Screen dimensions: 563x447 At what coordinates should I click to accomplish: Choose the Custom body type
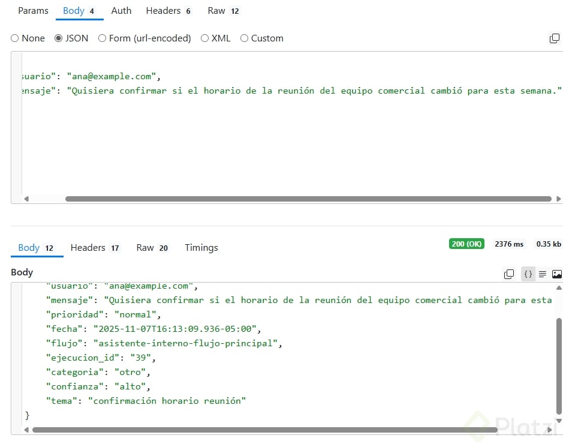click(245, 38)
